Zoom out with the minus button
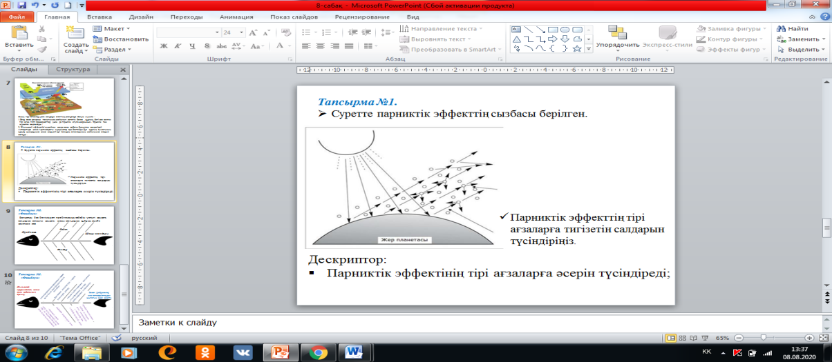The image size is (832, 362). pyautogui.click(x=737, y=338)
